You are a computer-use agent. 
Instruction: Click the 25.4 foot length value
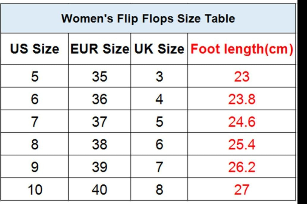242,144
